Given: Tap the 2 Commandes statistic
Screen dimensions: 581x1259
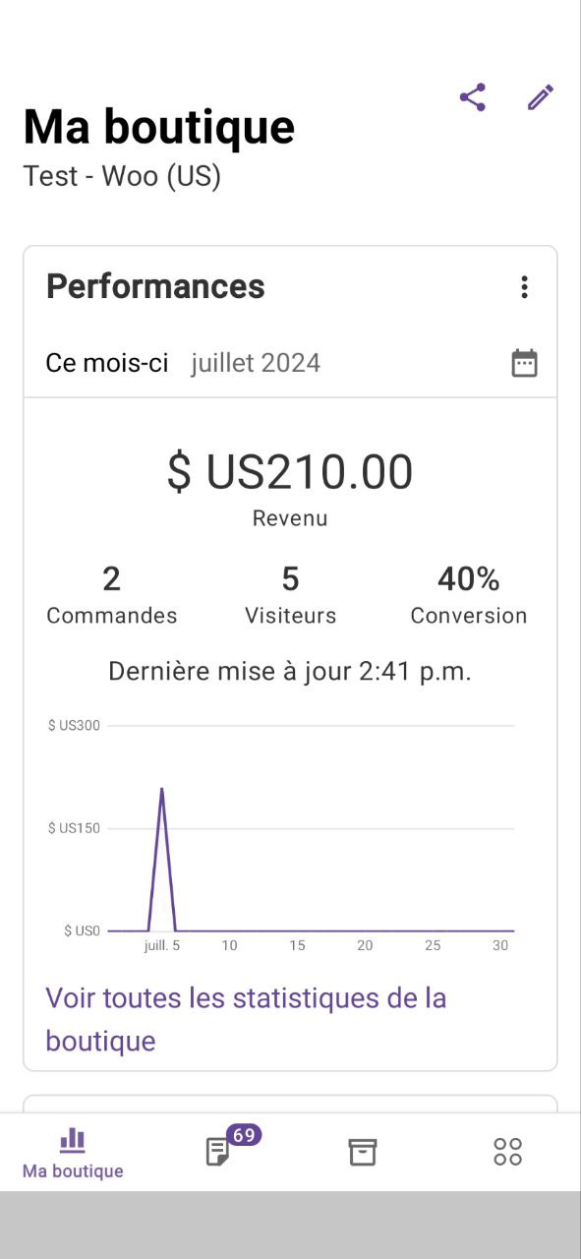Looking at the screenshot, I should pyautogui.click(x=112, y=595).
